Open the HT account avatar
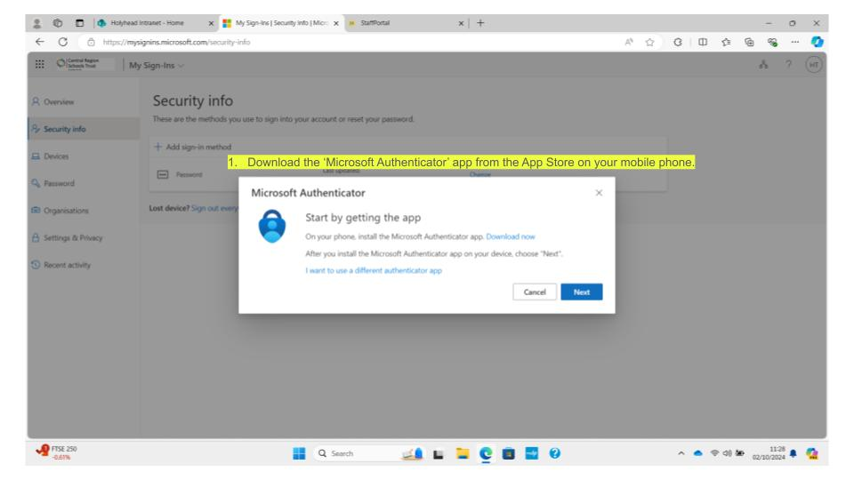Screen dimensions: 854x480 [x=814, y=65]
